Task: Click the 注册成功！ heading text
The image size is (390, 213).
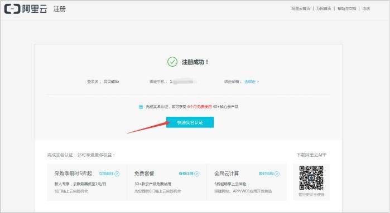Action: click(x=195, y=62)
